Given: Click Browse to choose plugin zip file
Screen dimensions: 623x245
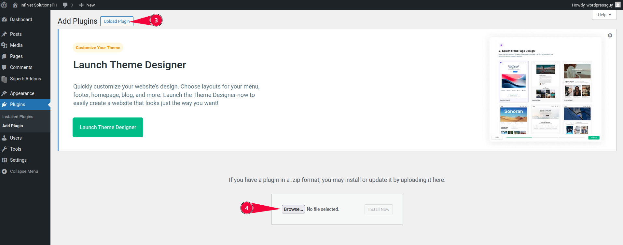Looking at the screenshot, I should (293, 209).
